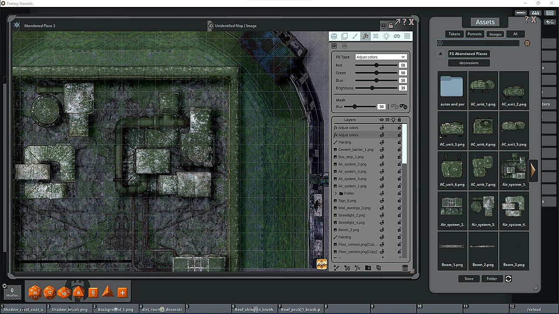The width and height of the screenshot is (559, 314).
Task: Open the FX Type dropdown
Action: 381,57
